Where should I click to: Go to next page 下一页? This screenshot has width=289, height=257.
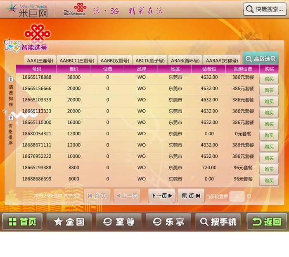161,196
